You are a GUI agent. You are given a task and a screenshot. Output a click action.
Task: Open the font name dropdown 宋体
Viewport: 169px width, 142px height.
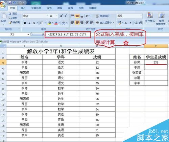[47, 16]
